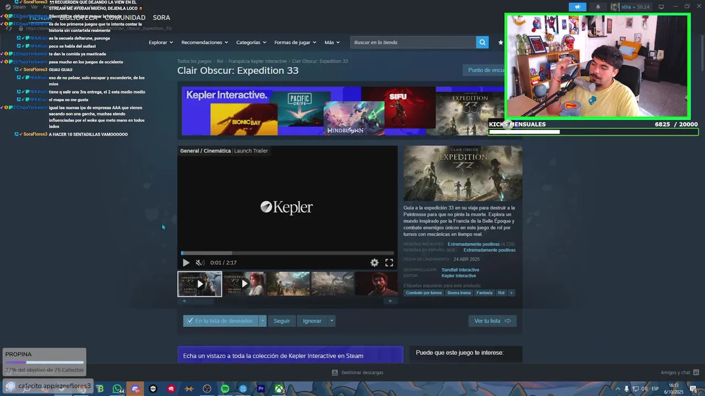This screenshot has width=705, height=396.
Task: Click the Expedition 33 capsule image
Action: 463,173
